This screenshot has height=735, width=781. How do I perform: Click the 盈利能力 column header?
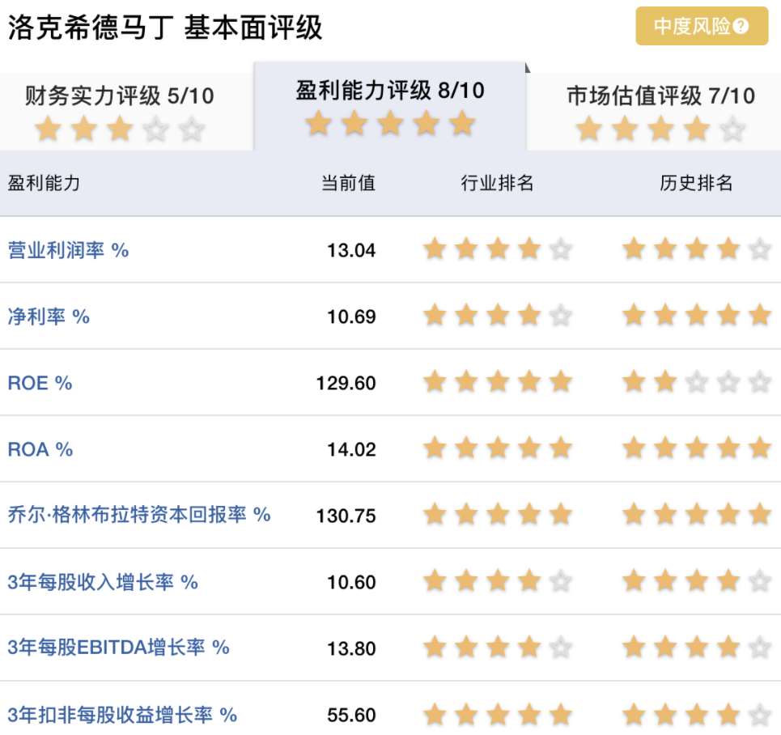point(44,183)
